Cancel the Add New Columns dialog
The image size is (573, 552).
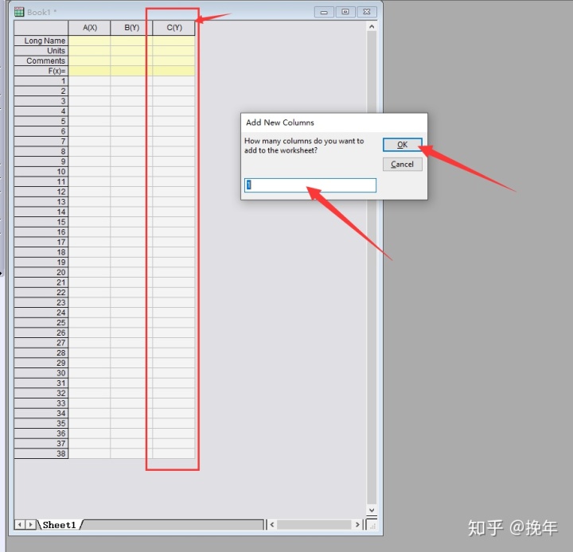tap(403, 165)
